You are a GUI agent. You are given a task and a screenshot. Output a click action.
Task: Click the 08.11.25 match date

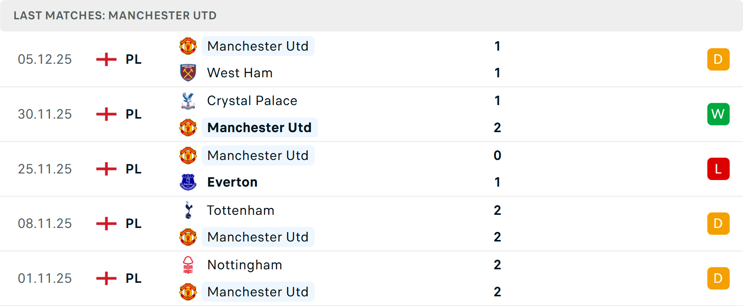tap(45, 223)
